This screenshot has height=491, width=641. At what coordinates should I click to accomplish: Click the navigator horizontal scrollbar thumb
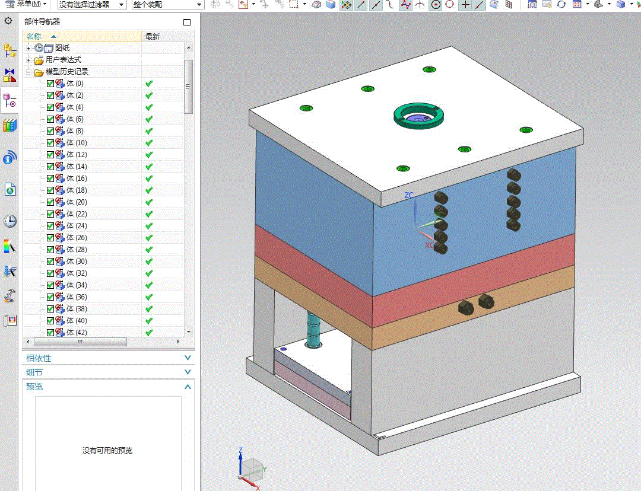pos(80,342)
